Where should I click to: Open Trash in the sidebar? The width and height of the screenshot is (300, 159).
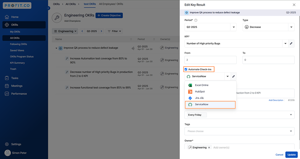click(13, 69)
